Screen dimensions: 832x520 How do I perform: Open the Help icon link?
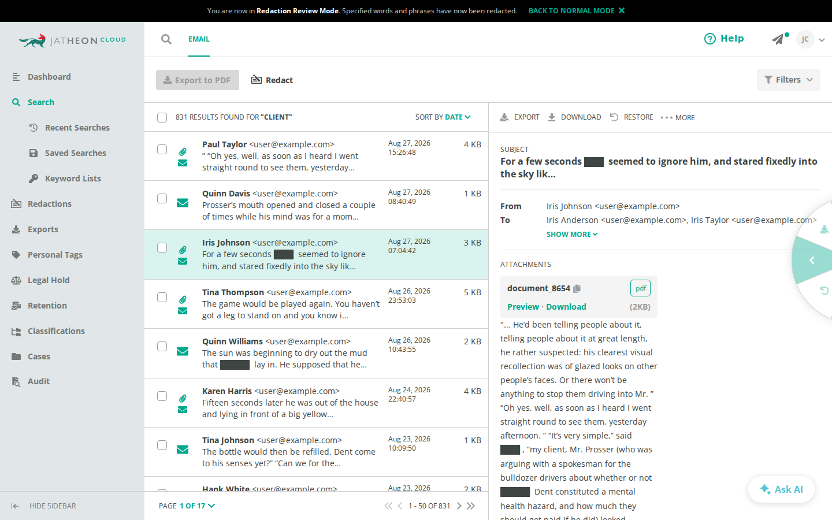tap(724, 39)
